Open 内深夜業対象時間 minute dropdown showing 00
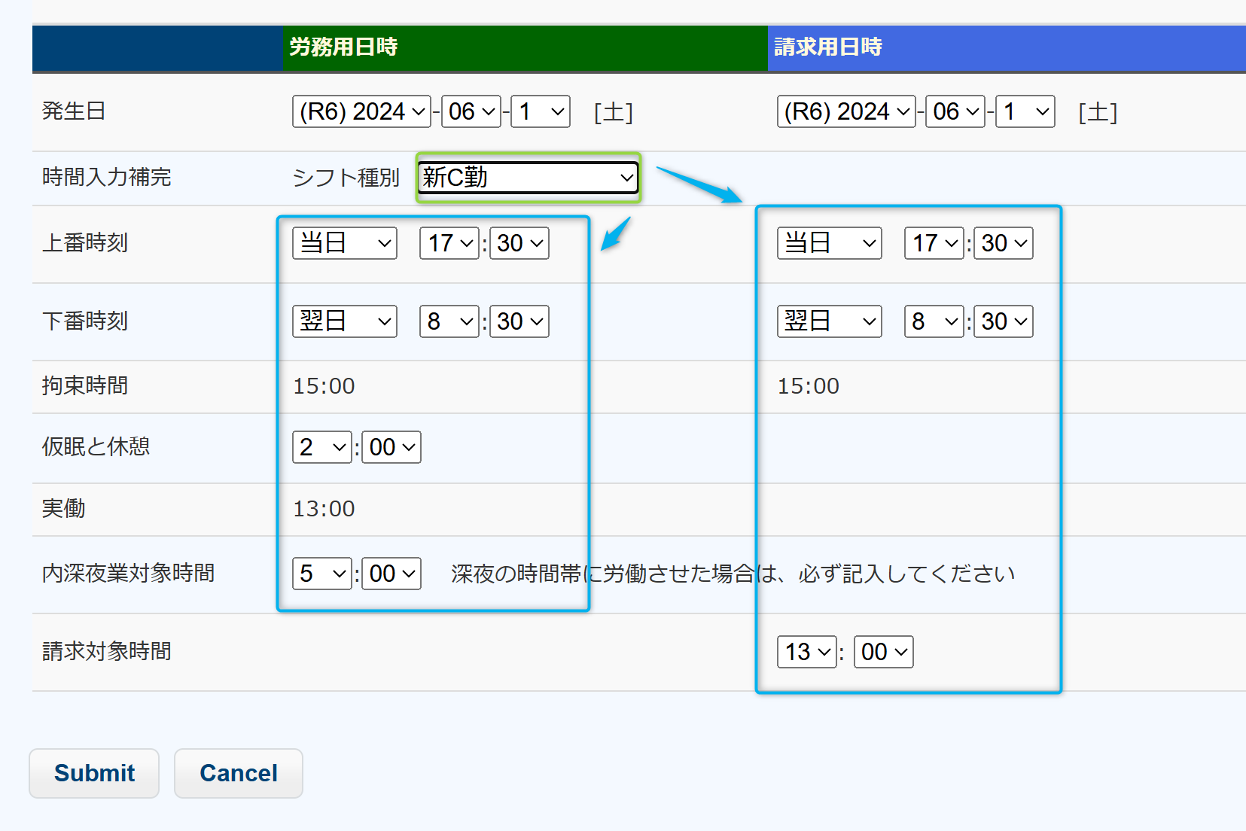Screen dimensions: 1246x831 391,574
